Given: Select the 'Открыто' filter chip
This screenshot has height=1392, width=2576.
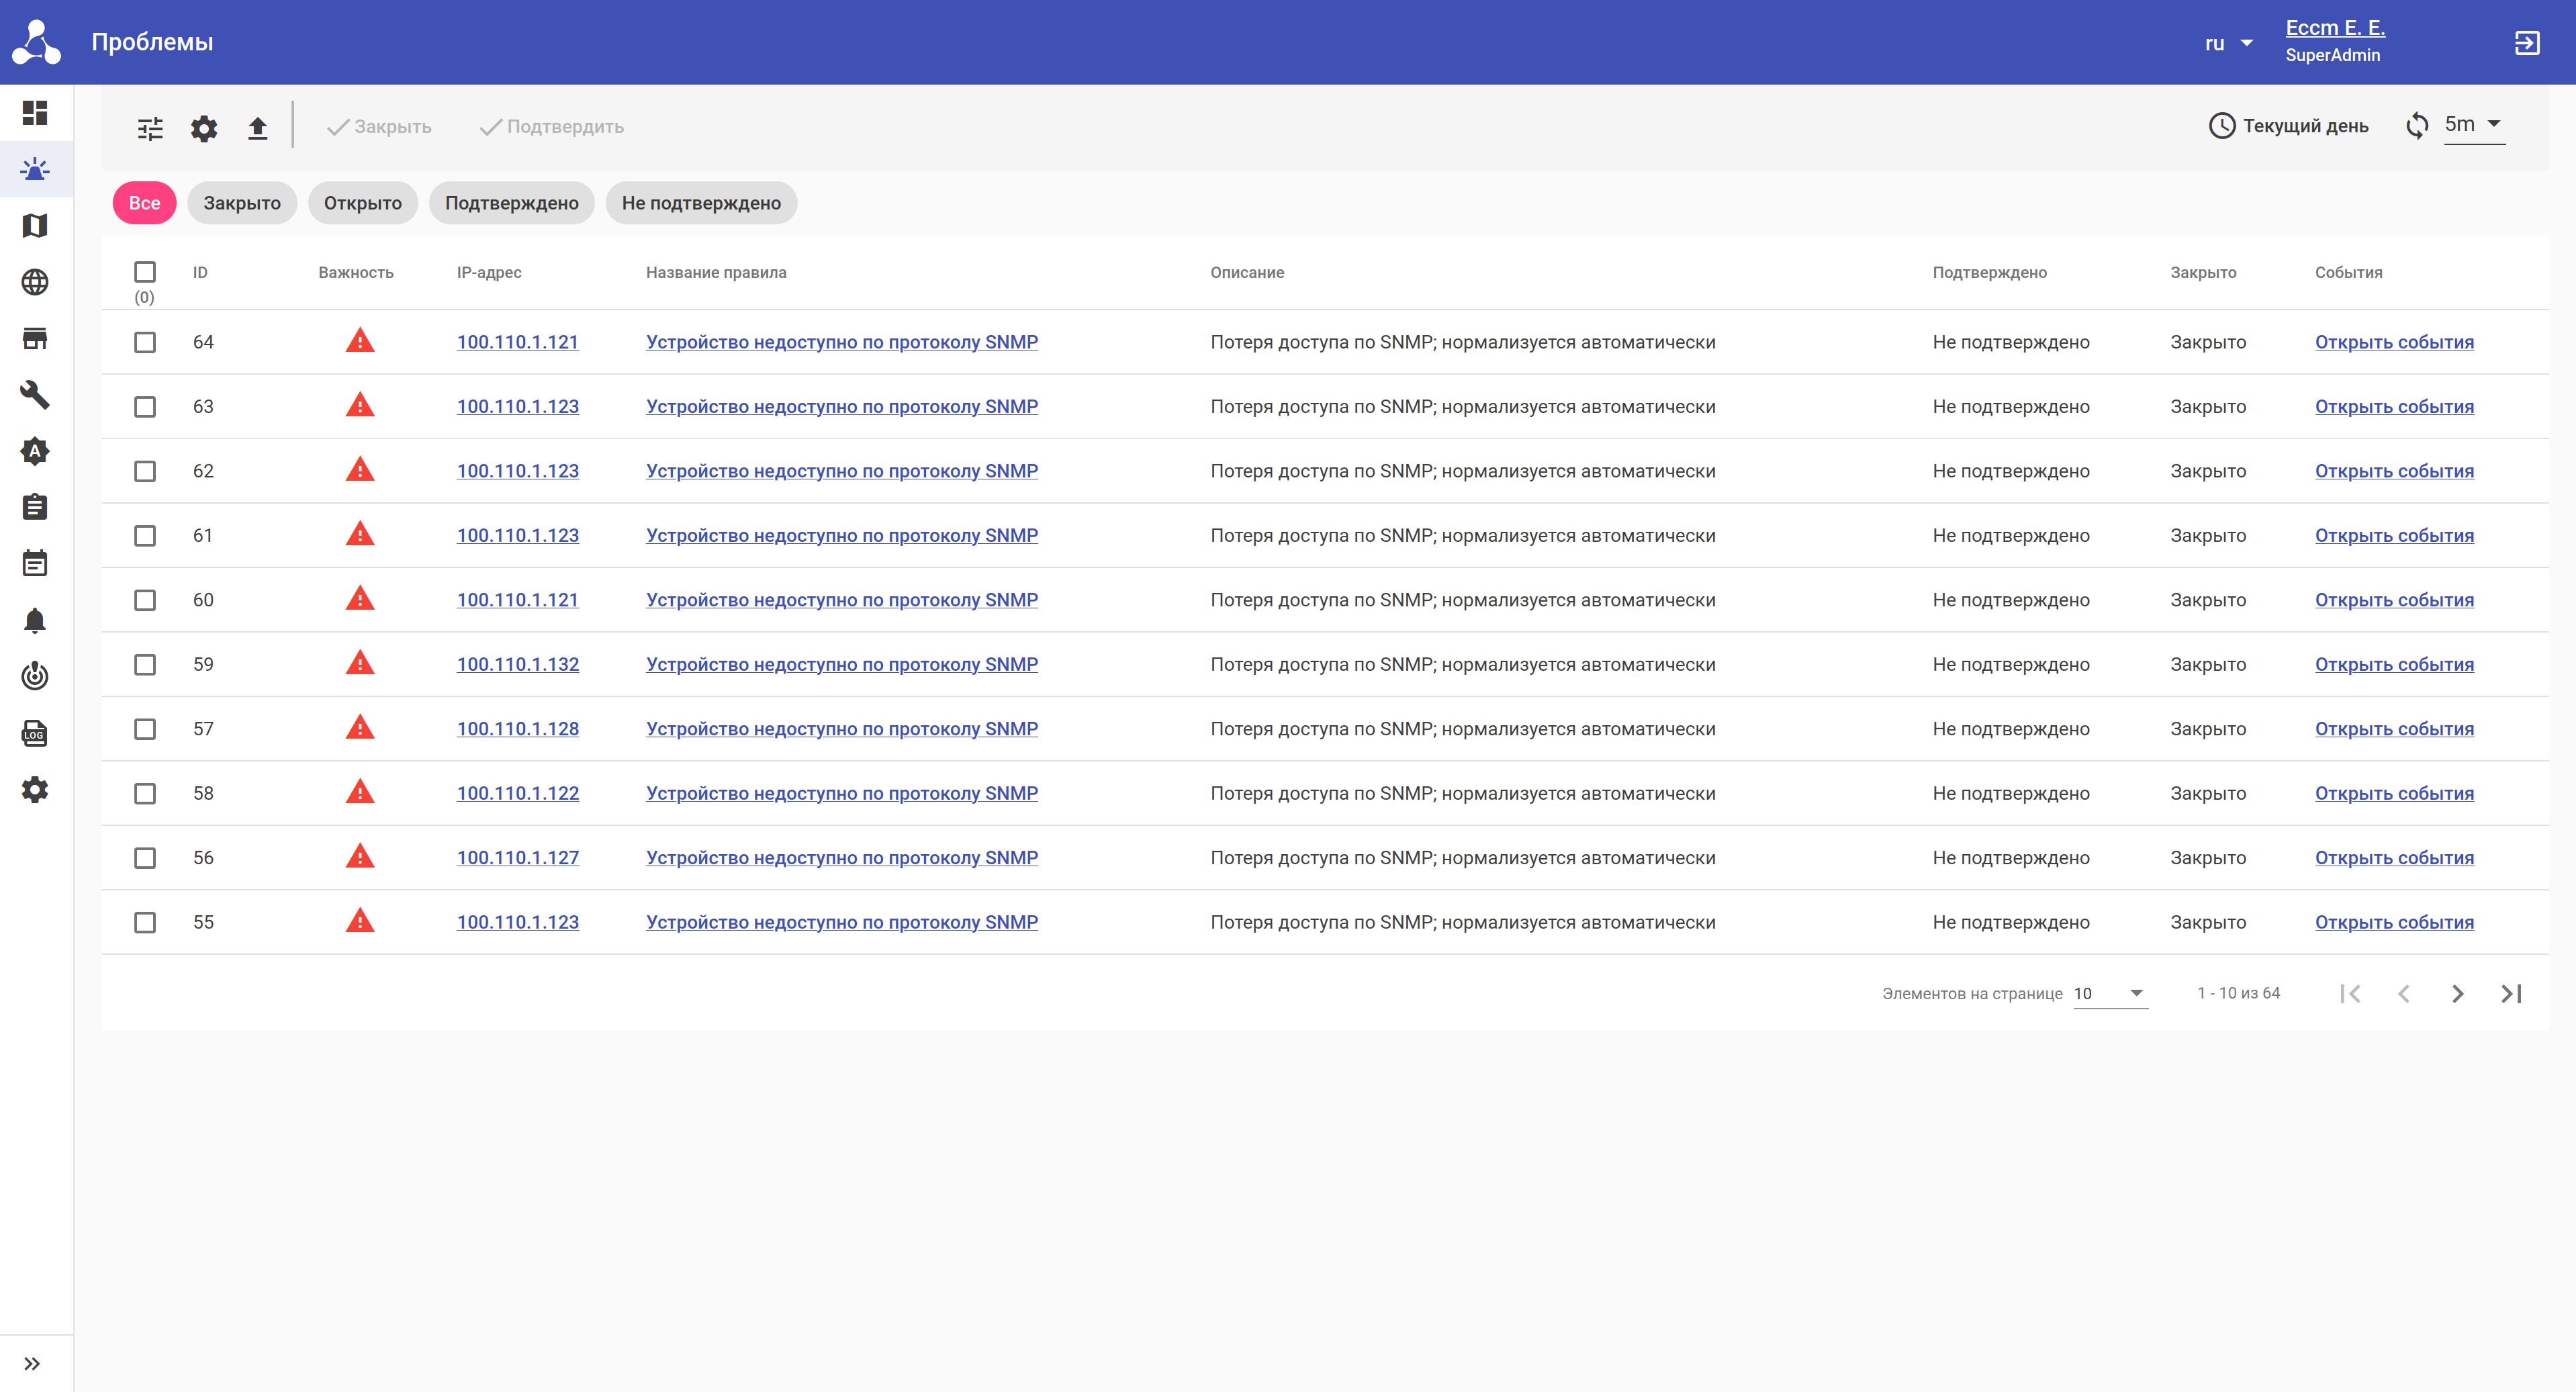Looking at the screenshot, I should tap(362, 203).
